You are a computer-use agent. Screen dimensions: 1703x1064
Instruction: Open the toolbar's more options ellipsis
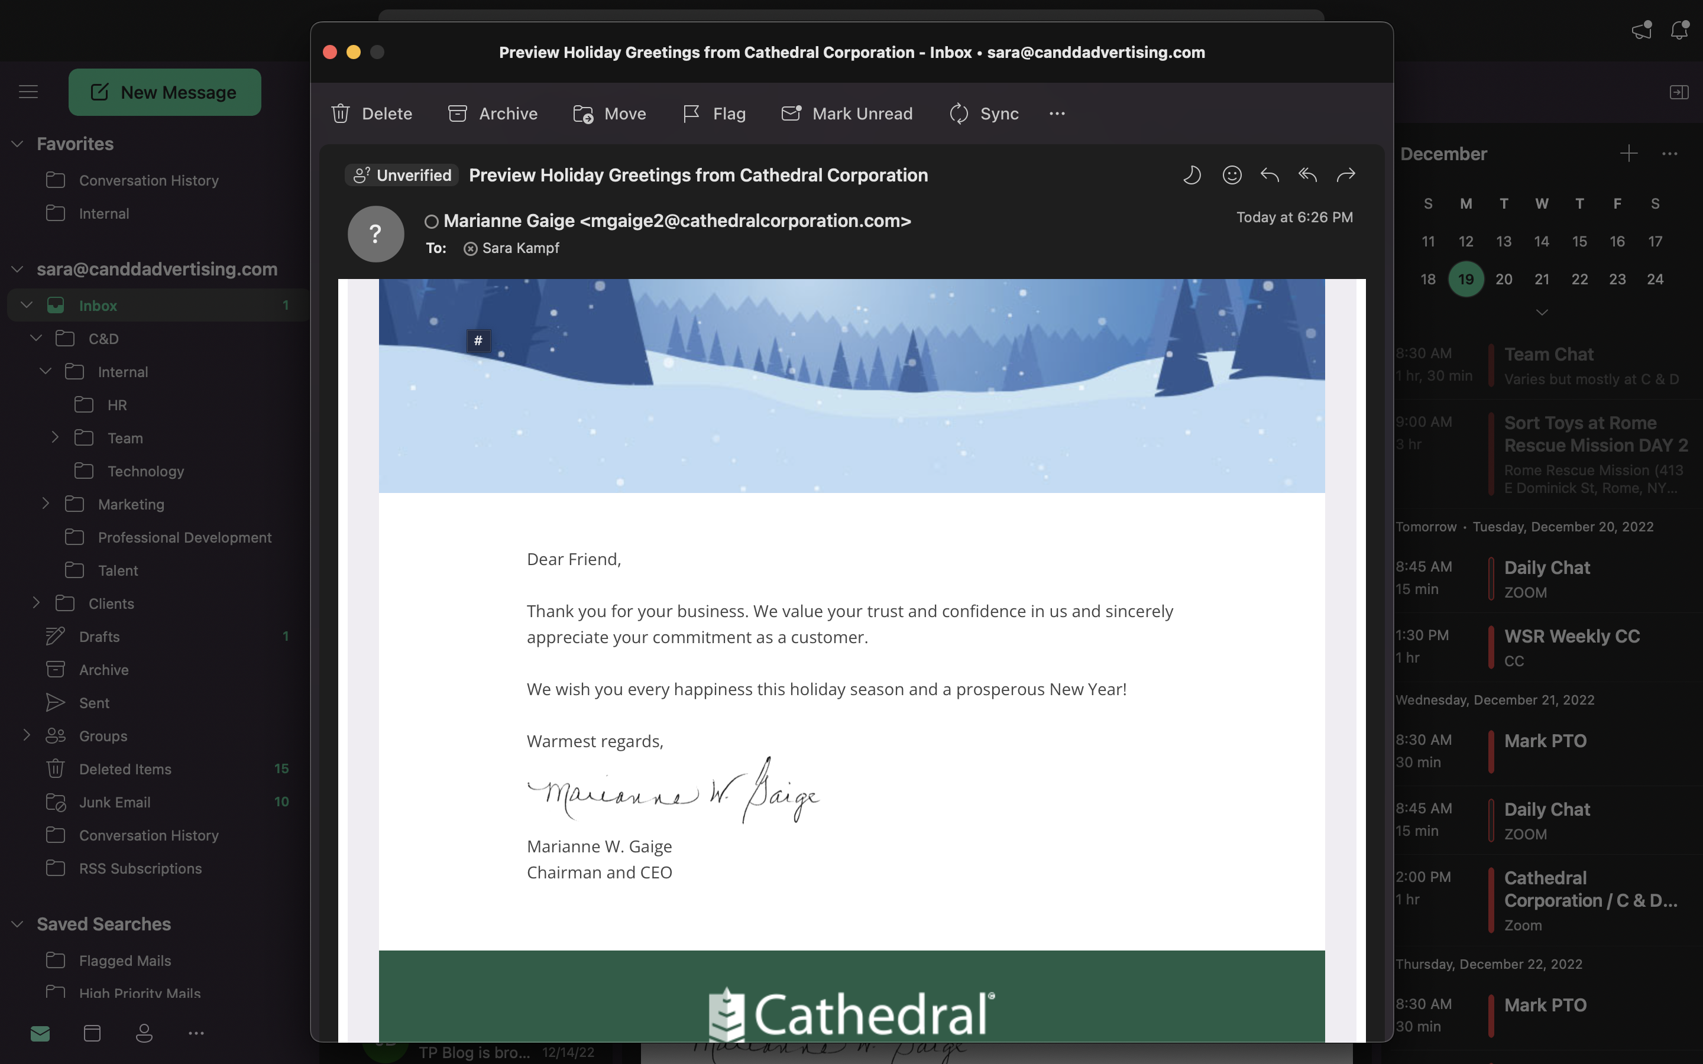1057,113
